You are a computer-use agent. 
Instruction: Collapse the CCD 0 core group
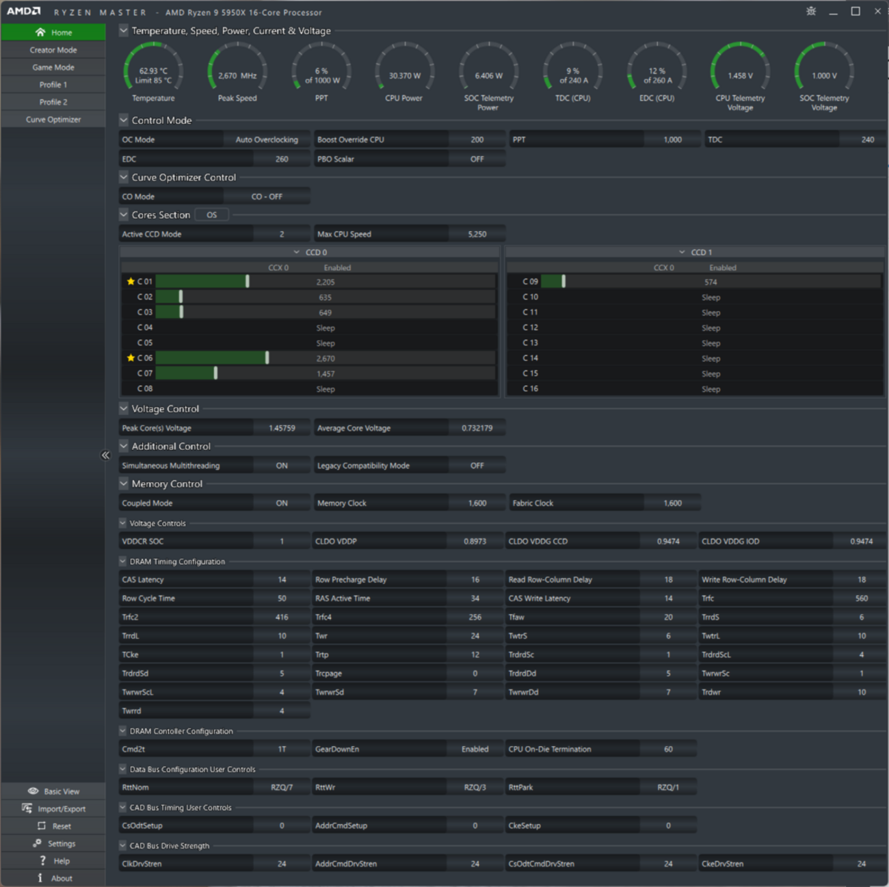tap(297, 252)
